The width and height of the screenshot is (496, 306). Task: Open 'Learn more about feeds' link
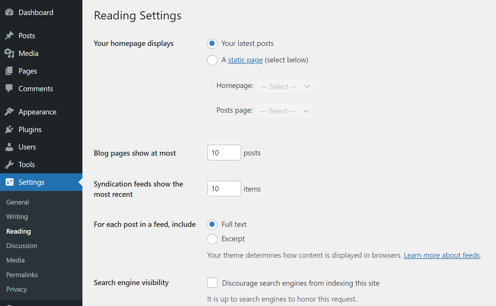tap(442, 255)
